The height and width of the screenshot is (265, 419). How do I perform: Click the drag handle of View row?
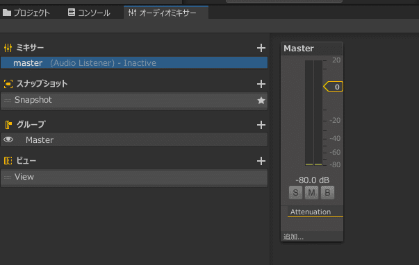coord(8,177)
